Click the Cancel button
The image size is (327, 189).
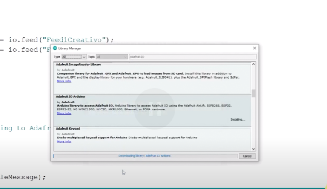click(247, 156)
